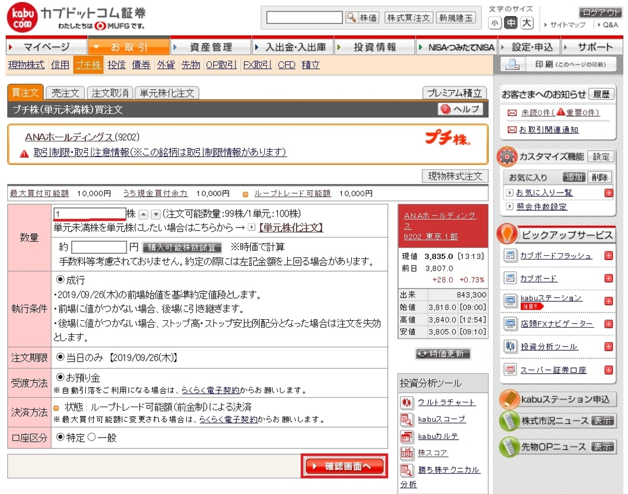The height and width of the screenshot is (494, 628).
Task: Increase quantity with up arrow
Action: 143,215
